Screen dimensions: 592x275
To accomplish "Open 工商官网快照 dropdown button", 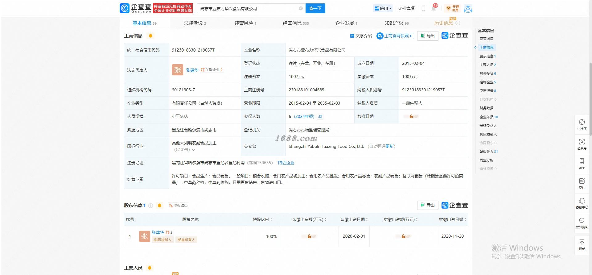I will (395, 36).
